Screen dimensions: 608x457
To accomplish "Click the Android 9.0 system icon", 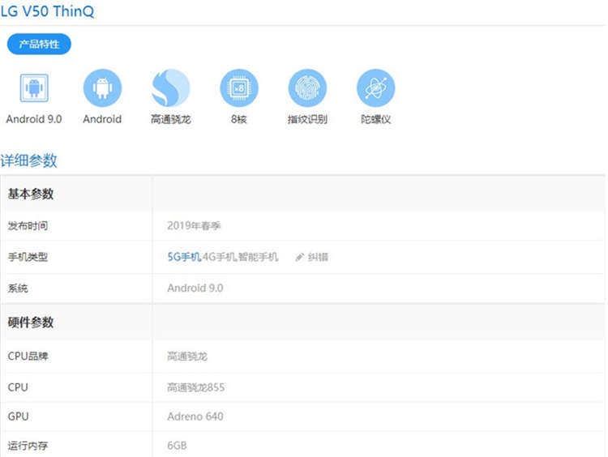I will pyautogui.click(x=34, y=88).
